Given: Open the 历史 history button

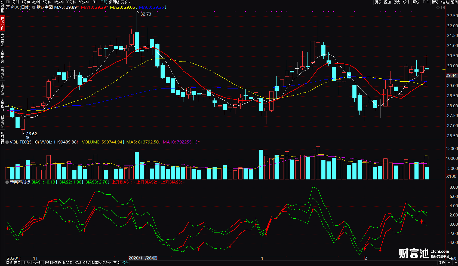Looking at the screenshot, I should 397,2.
